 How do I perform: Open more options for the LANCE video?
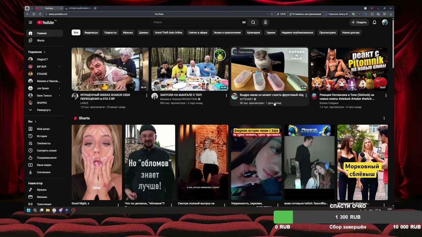(x=147, y=95)
